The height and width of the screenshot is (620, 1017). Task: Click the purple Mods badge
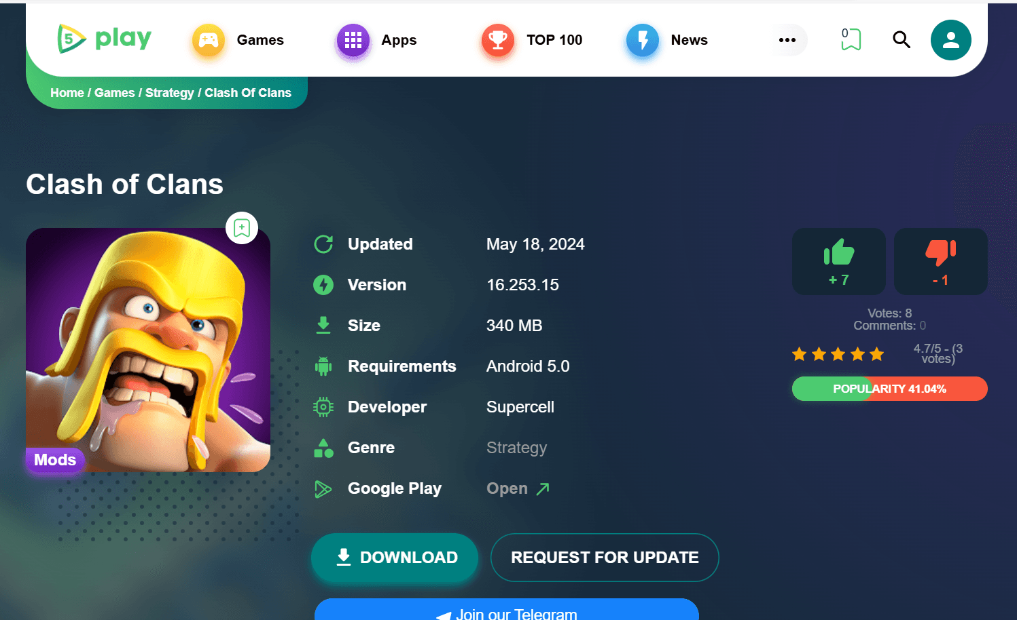55,460
